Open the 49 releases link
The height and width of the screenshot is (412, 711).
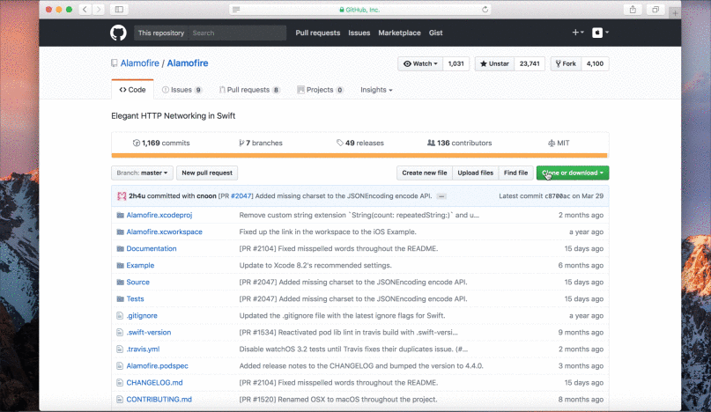coord(360,143)
